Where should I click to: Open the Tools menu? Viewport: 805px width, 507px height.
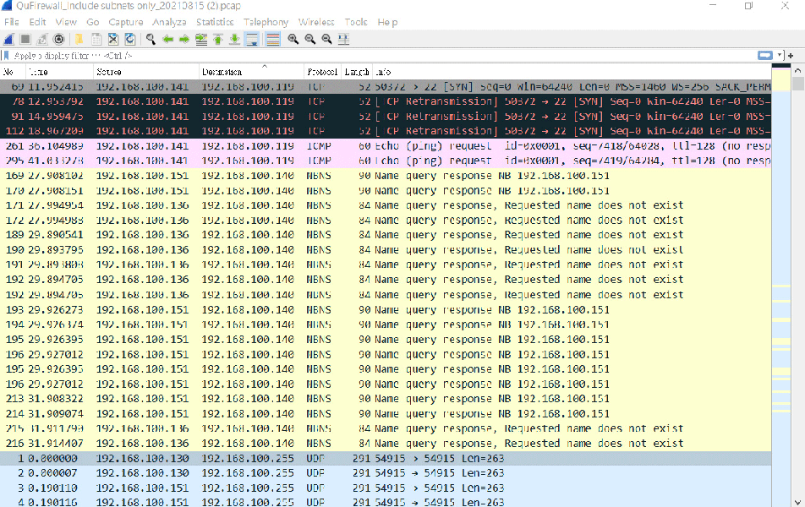356,22
